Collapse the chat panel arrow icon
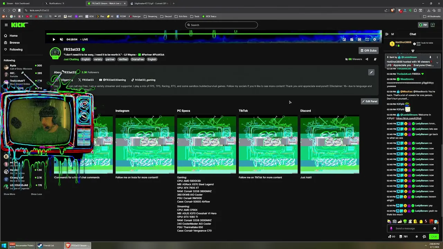 [x=387, y=34]
